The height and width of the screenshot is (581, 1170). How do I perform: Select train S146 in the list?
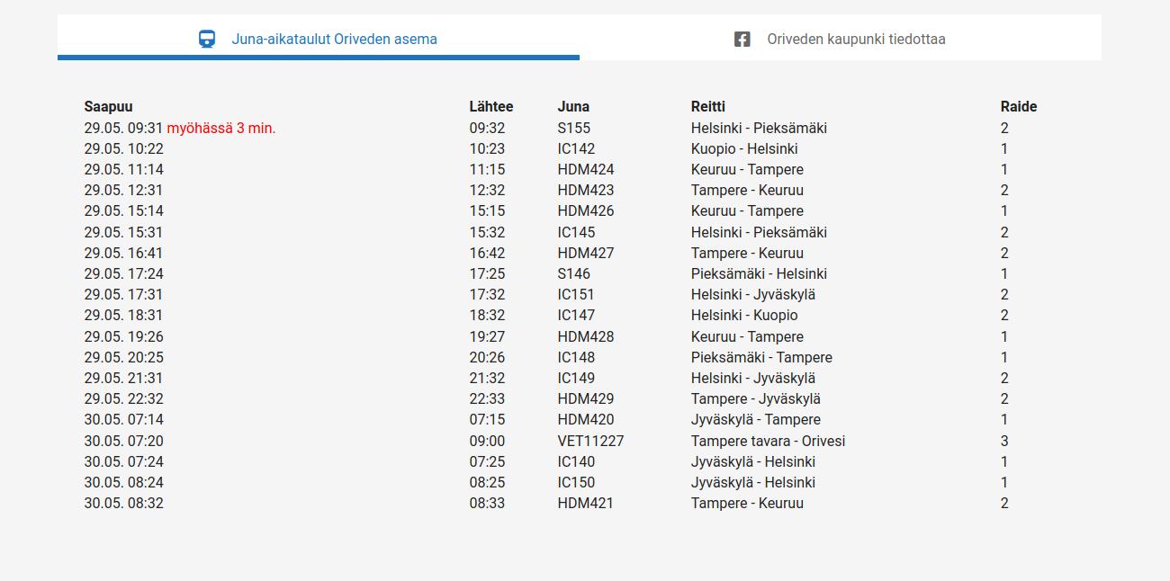(x=574, y=274)
